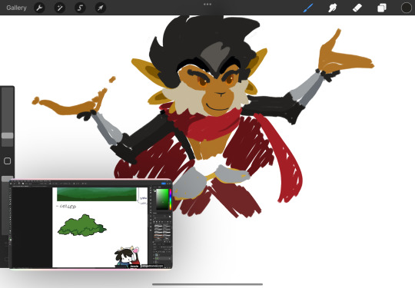
Task: Activate the Transform arrow tool
Action: point(101,8)
